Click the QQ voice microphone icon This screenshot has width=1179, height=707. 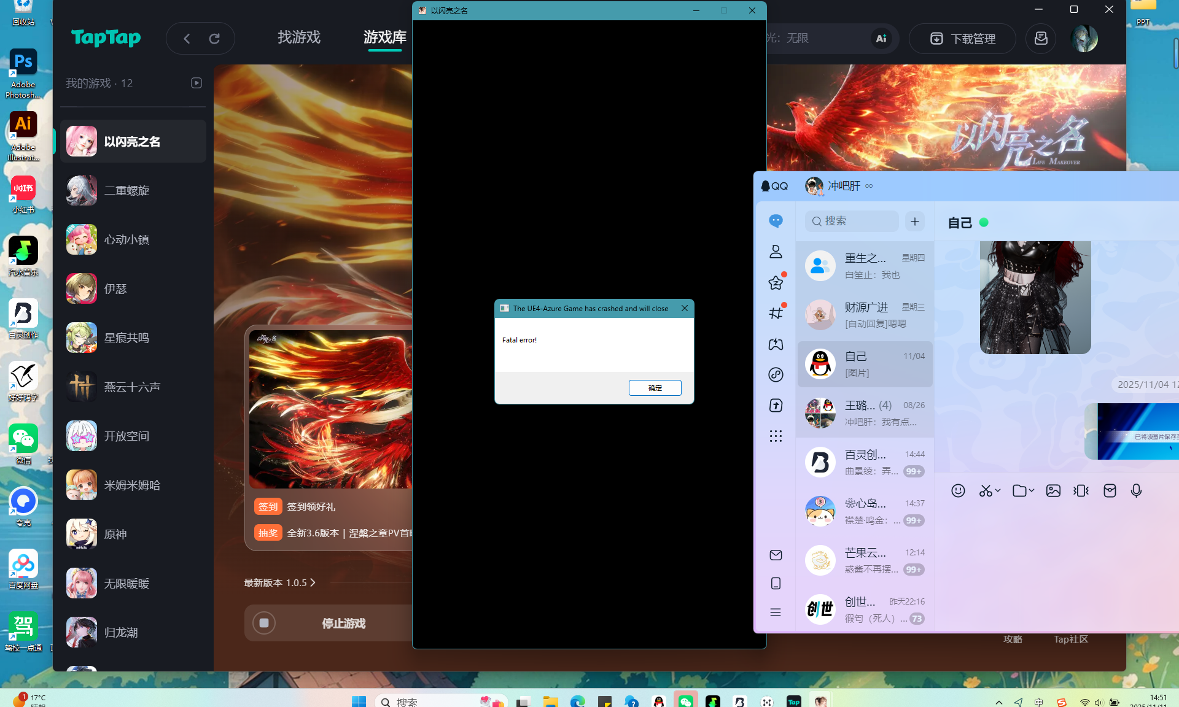coord(1137,490)
